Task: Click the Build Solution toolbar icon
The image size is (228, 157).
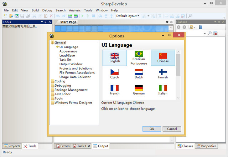Action: click(70, 16)
